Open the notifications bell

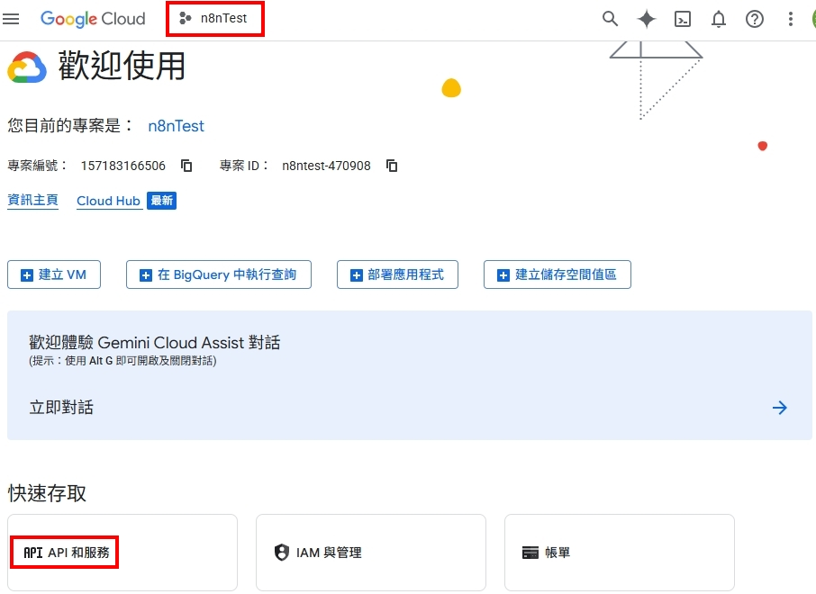tap(718, 19)
